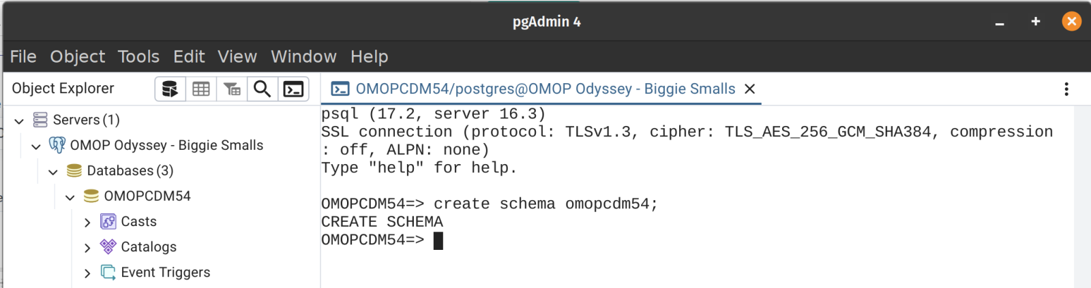The width and height of the screenshot is (1091, 288).
Task: Click the Casts node icon
Action: pyautogui.click(x=108, y=221)
